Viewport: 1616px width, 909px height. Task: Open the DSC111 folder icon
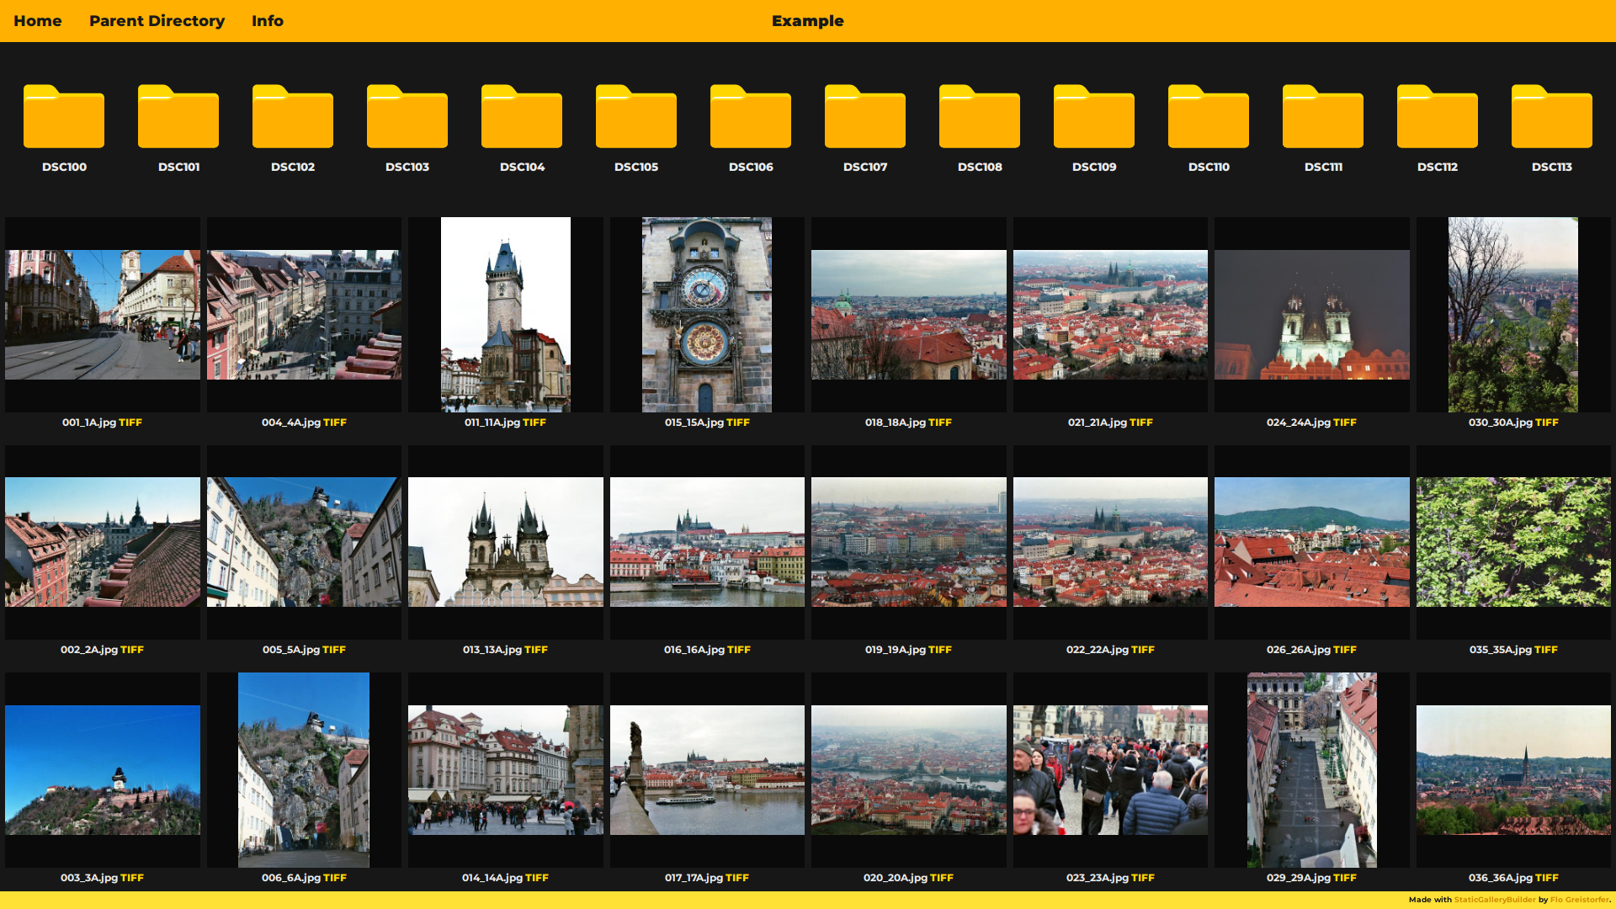point(1323,118)
